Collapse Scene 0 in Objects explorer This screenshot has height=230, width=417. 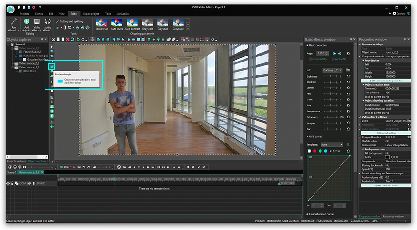click(x=8, y=44)
